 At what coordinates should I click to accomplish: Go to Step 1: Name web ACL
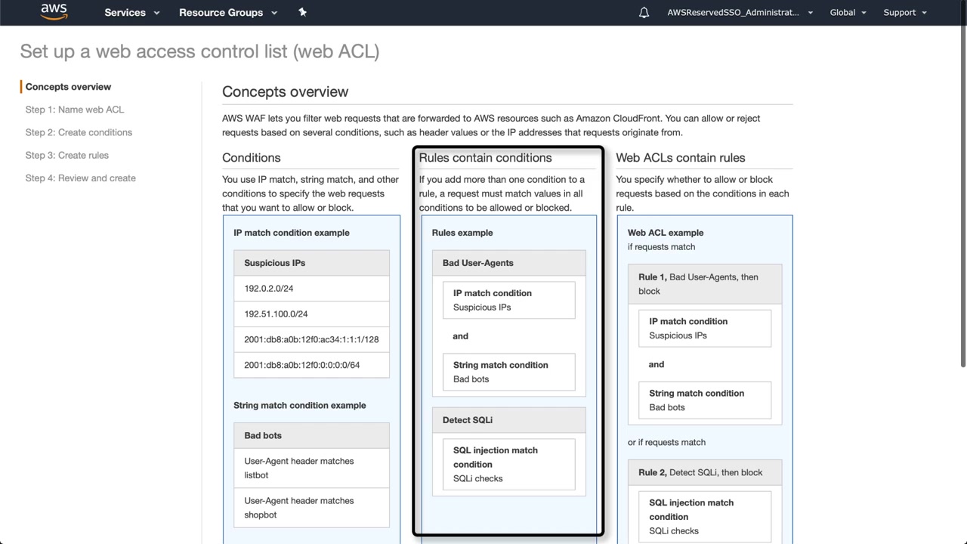click(x=75, y=110)
